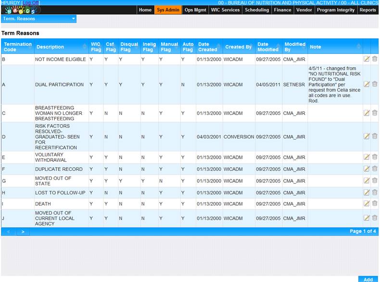Edit the BREASTFEEDING WOMAN NO LONGER BREASTFEEDING row
380x282 pixels.
(x=367, y=113)
